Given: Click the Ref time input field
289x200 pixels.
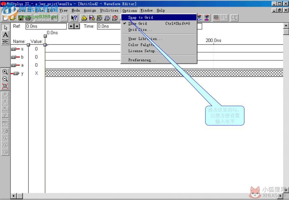Looking at the screenshot, I should (46, 26).
